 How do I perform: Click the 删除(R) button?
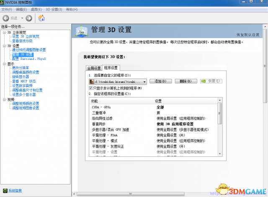[186, 81]
